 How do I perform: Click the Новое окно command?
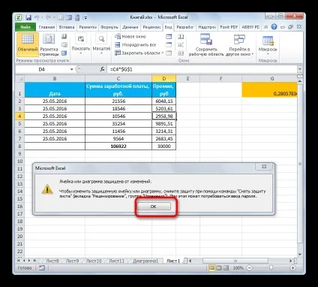tap(130, 37)
